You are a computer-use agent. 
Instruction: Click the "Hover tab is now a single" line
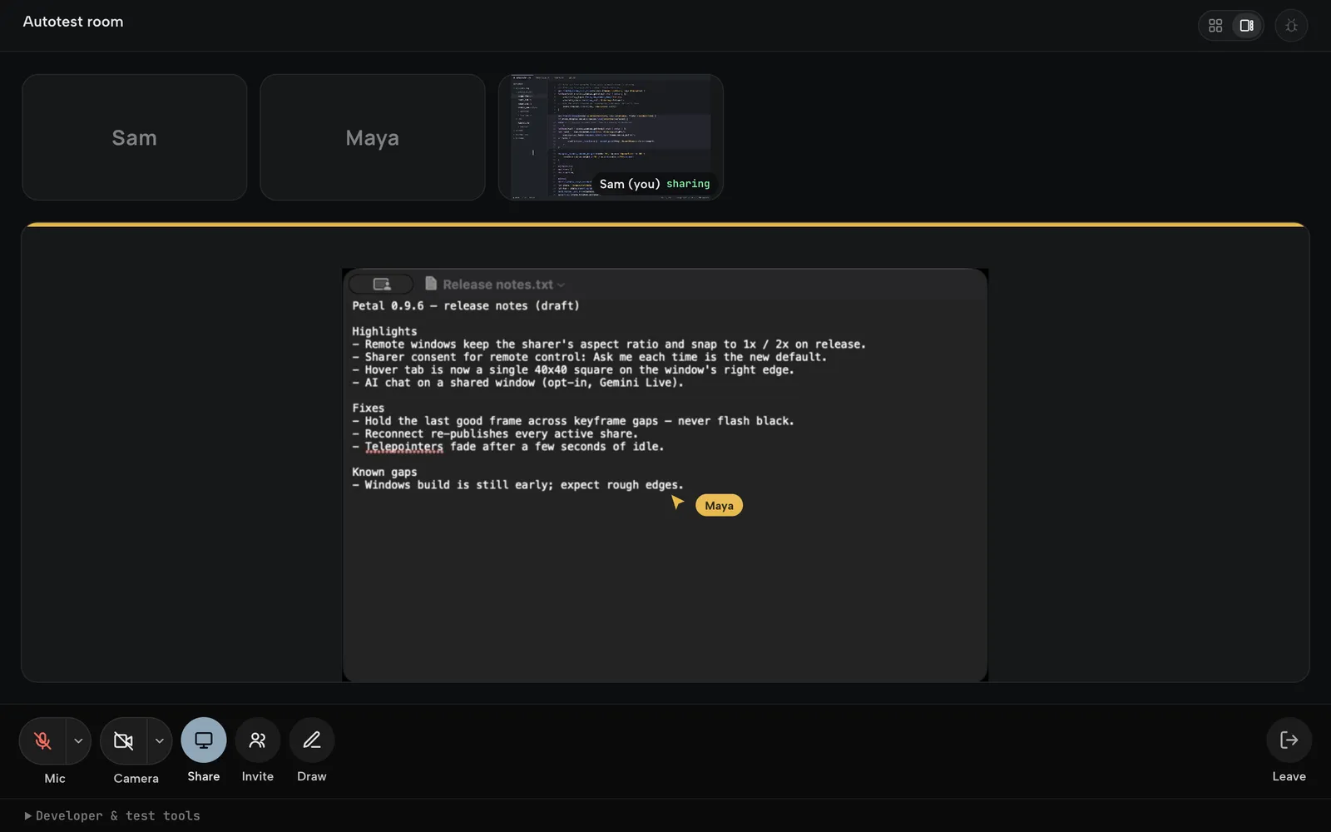point(573,370)
